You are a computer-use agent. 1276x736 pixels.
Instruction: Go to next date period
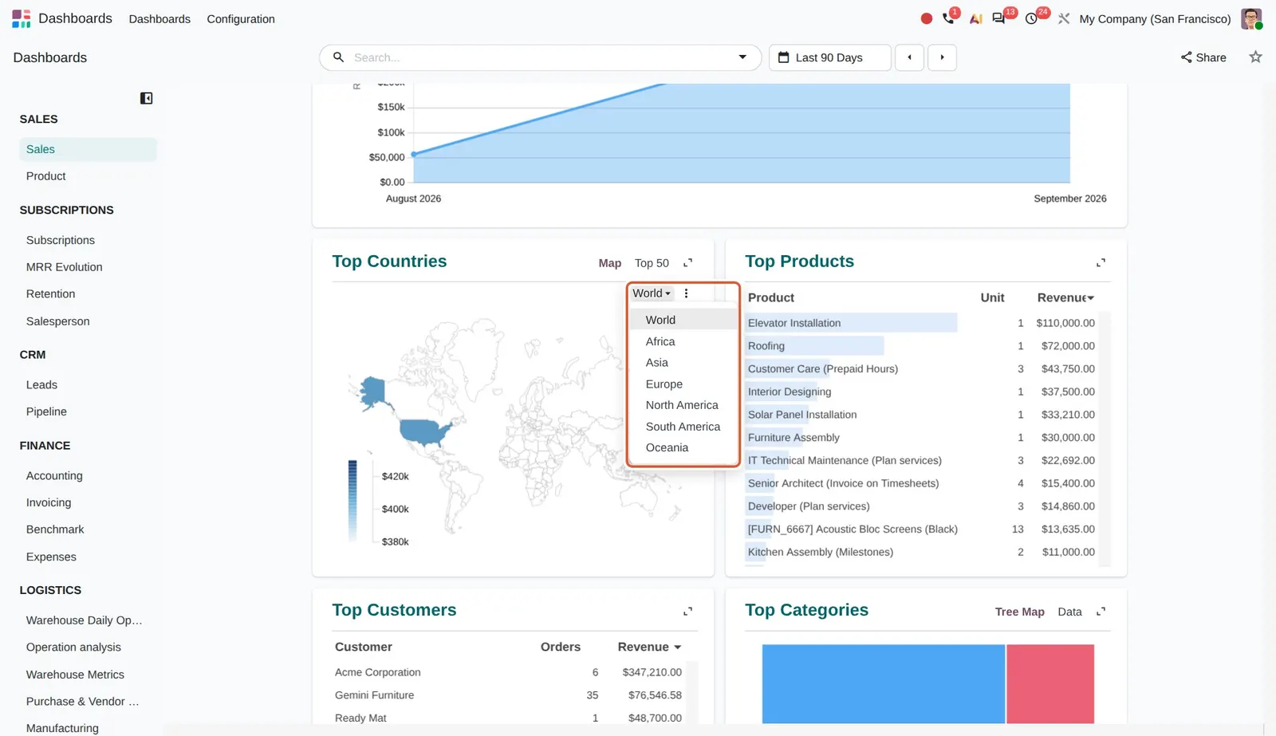942,57
